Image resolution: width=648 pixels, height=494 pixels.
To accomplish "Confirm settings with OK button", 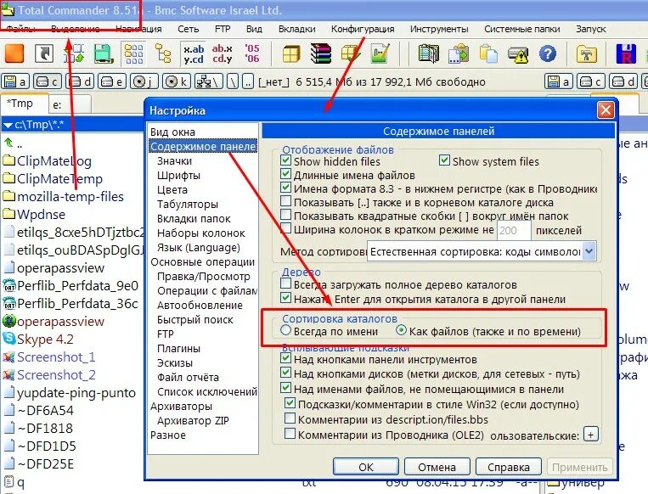I will click(366, 467).
